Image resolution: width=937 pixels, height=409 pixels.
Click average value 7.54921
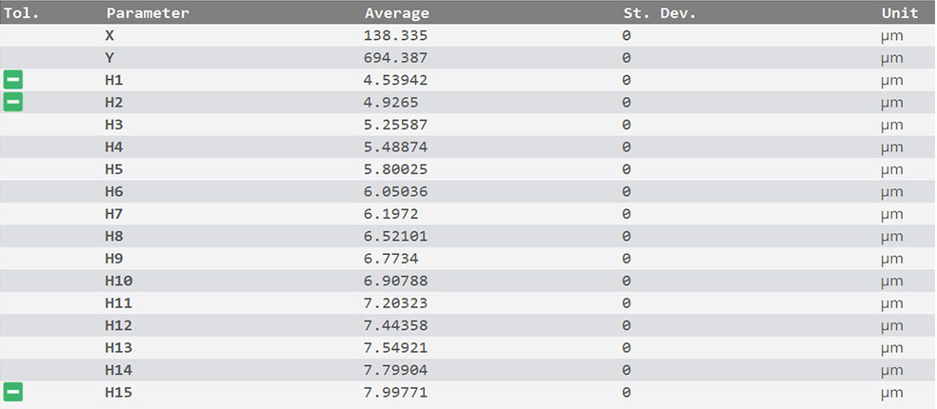click(395, 347)
